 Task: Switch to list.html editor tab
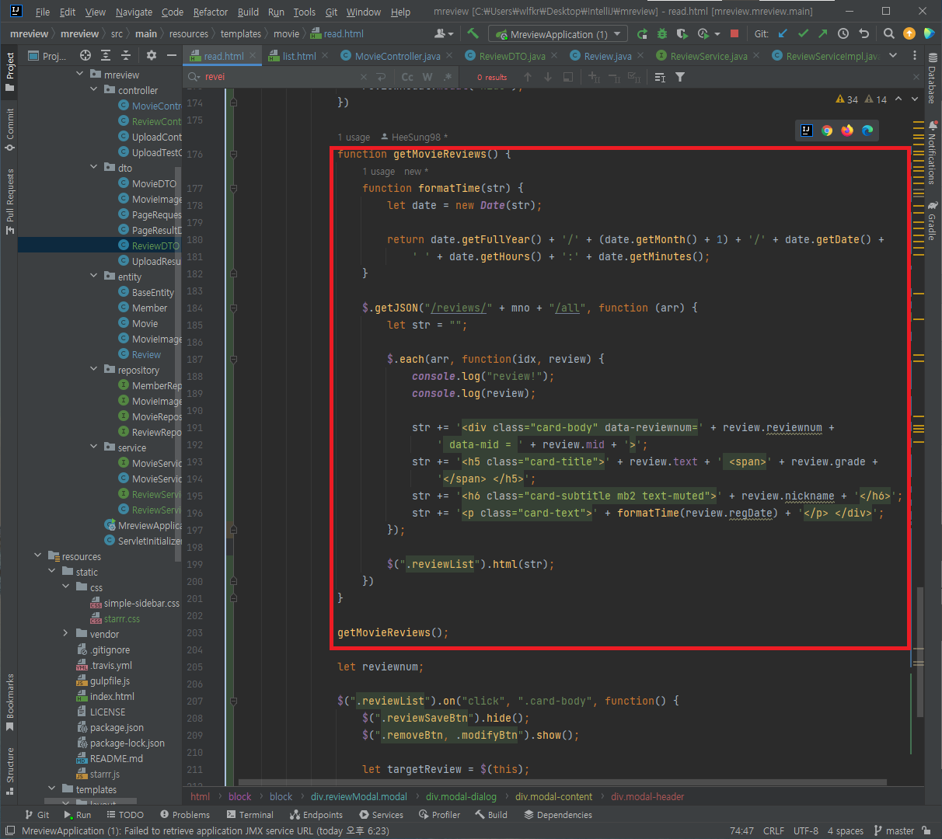coord(299,56)
